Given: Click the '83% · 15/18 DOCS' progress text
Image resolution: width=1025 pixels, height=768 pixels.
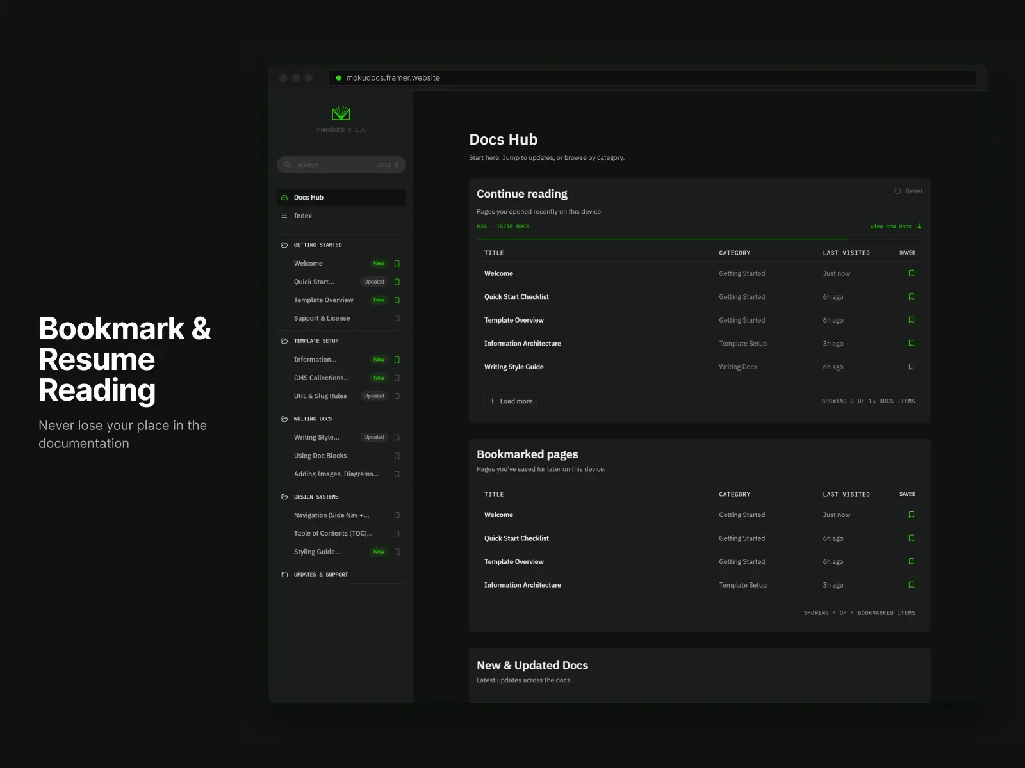Looking at the screenshot, I should point(503,227).
